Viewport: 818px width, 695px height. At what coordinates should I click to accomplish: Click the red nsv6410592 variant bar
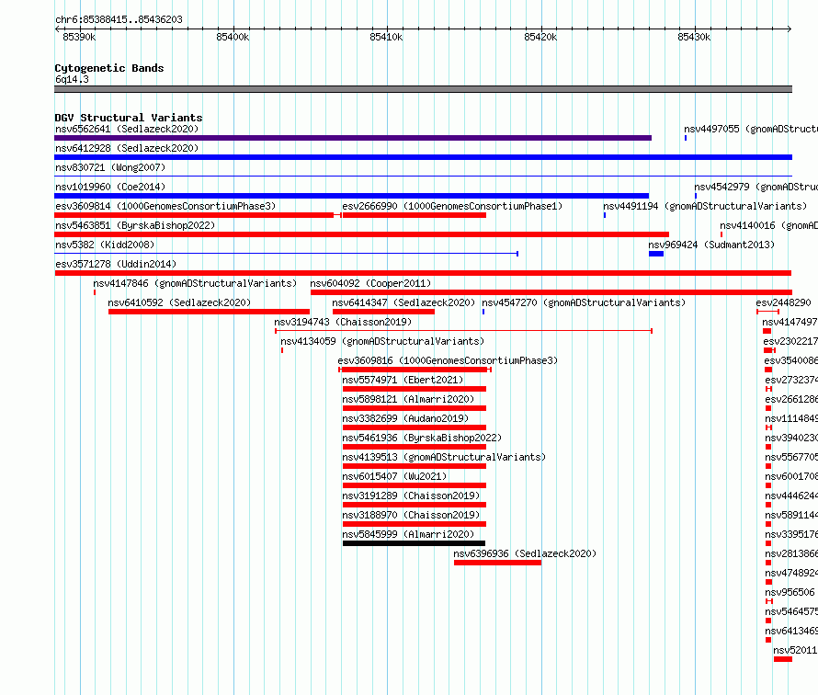209,312
